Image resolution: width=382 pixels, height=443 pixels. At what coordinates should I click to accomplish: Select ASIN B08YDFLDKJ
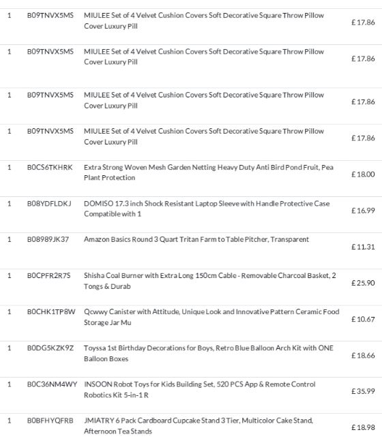click(49, 203)
